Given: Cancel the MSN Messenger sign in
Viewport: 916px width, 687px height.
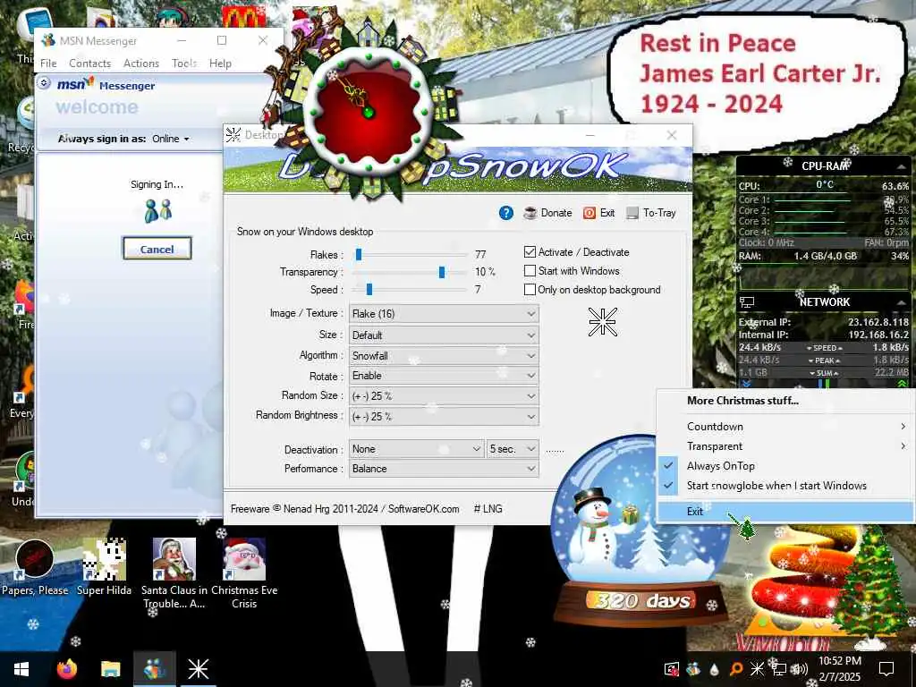Looking at the screenshot, I should coord(157,249).
